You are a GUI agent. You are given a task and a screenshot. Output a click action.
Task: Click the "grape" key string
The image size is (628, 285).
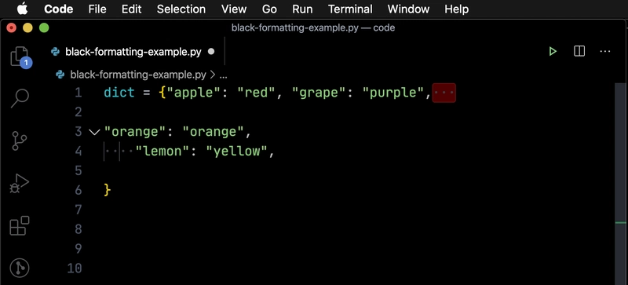[319, 93]
